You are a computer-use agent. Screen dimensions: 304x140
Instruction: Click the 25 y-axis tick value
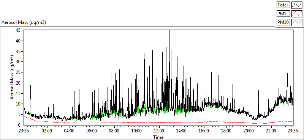pyautogui.click(x=19, y=72)
